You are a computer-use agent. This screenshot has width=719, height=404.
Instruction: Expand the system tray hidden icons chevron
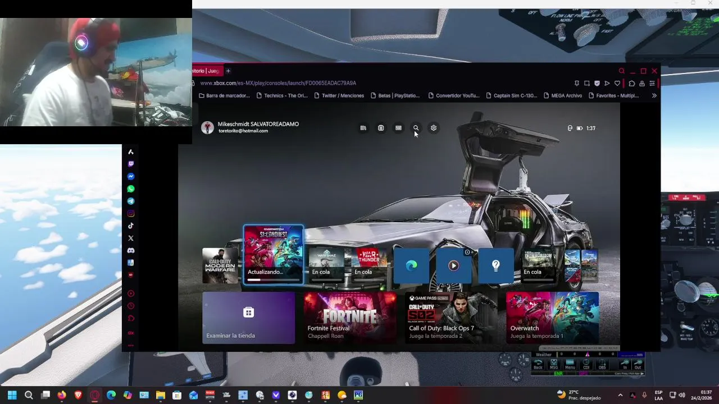[x=620, y=395]
